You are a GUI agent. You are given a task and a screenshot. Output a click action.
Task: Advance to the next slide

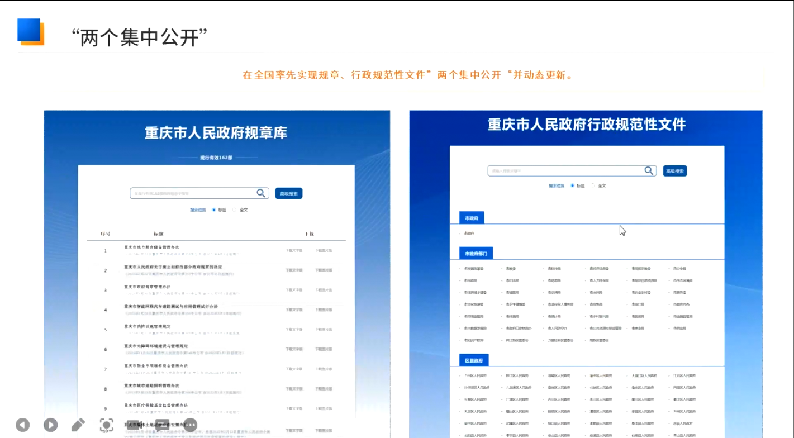[x=50, y=425]
